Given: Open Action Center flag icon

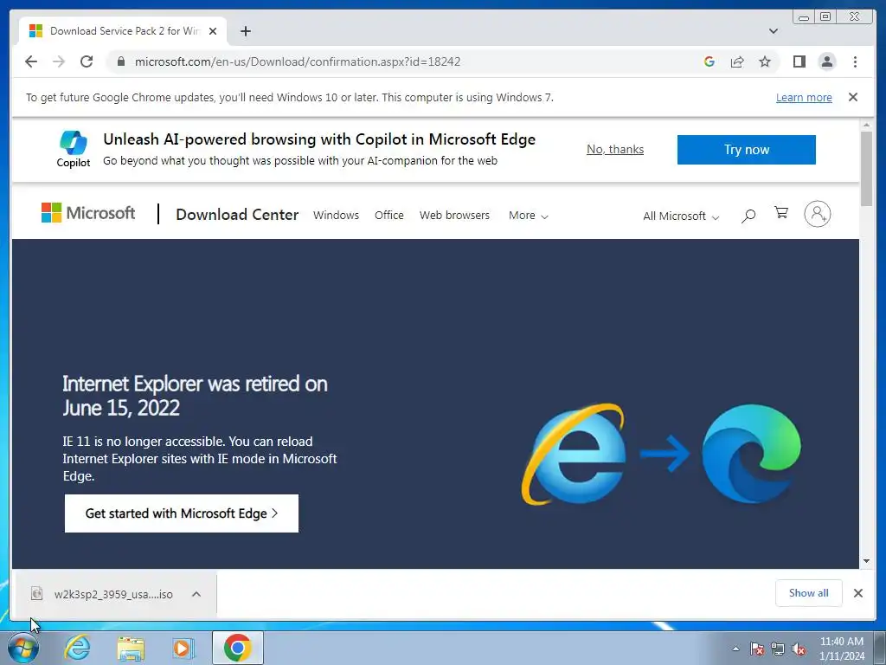Looking at the screenshot, I should (756, 649).
